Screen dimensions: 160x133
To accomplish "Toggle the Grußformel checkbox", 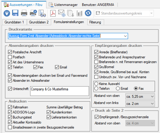I will click(x=96, y=67).
